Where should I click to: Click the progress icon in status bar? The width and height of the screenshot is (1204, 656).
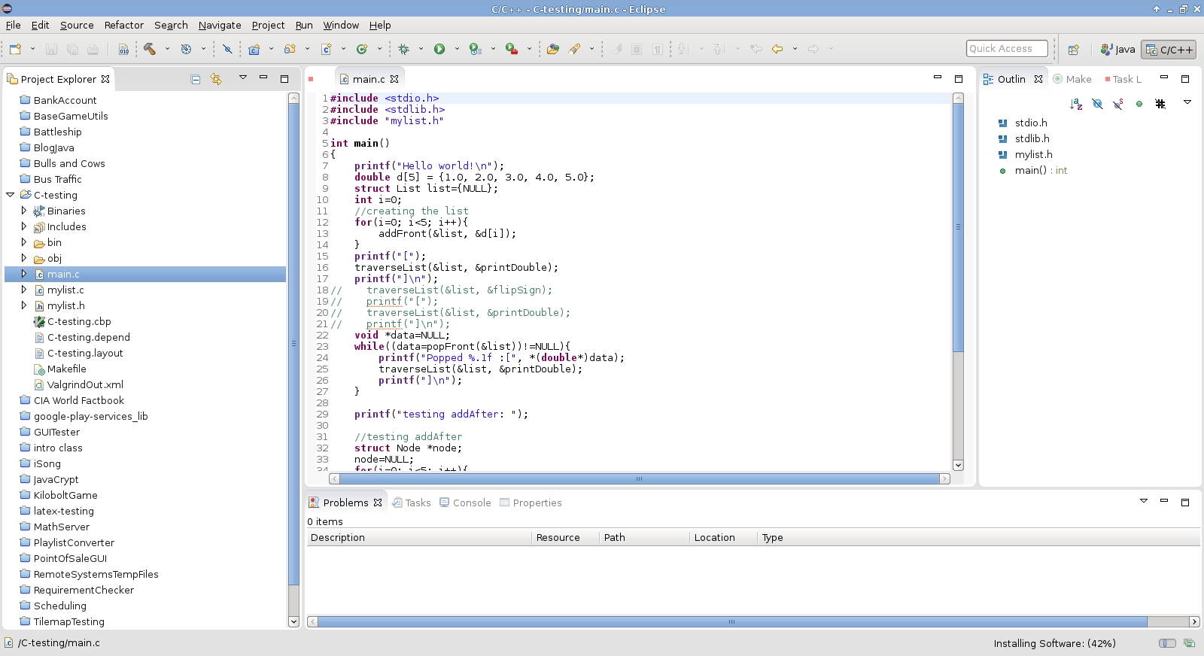1189,643
